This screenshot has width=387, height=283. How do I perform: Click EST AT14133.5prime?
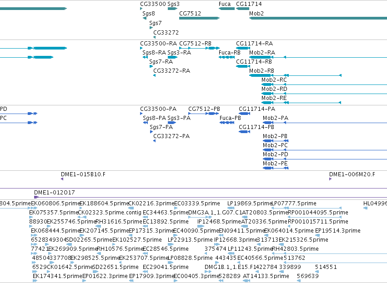pyautogui.click(x=266, y=276)
